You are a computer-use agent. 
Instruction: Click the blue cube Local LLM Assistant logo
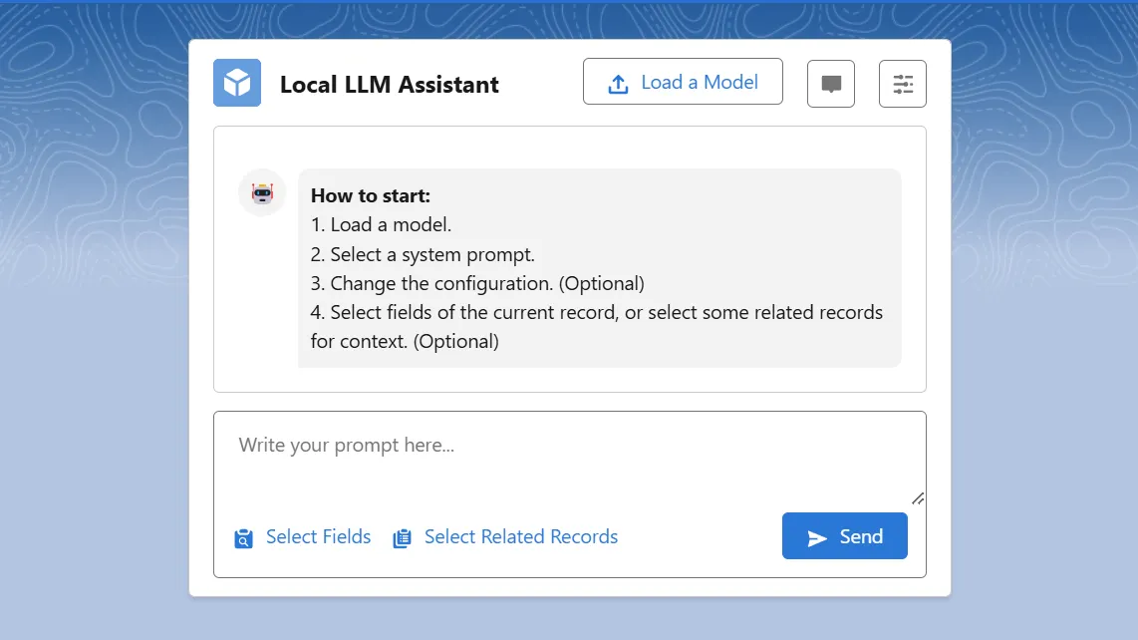236,84
